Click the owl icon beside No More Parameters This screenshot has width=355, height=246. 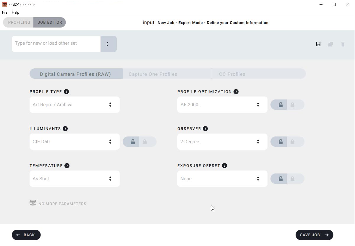tap(33, 203)
